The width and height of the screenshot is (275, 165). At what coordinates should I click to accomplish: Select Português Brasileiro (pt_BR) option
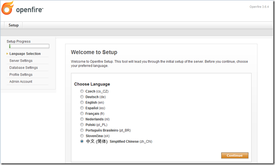(82, 130)
